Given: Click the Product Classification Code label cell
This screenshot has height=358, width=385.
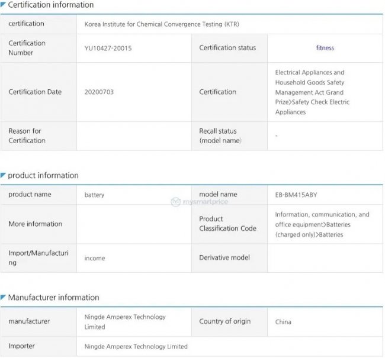Looking at the screenshot, I should (x=227, y=224).
